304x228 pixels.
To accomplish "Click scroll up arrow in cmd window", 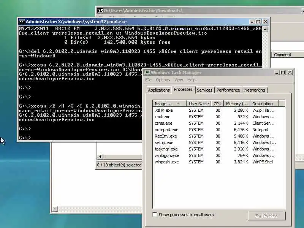I will [265, 29].
